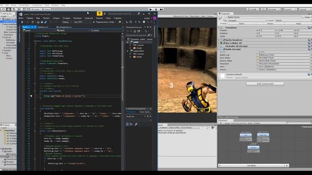312x175 pixels.
Task: Click the categorized sort icon in Properties panel
Action: point(127,124)
